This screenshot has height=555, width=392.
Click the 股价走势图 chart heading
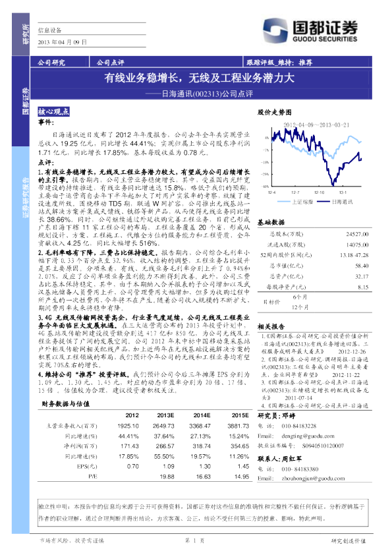click(x=275, y=112)
